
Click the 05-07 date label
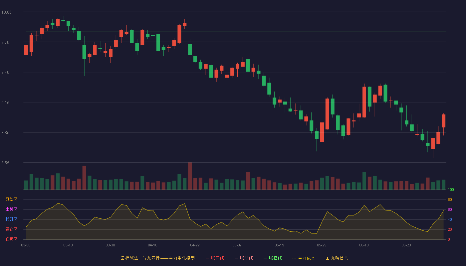click(x=237, y=245)
